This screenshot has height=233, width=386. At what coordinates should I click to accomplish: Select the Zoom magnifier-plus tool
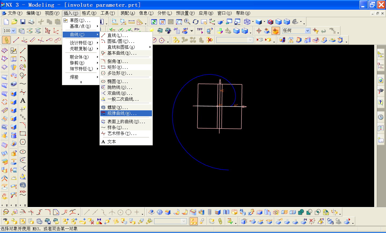[187, 22]
